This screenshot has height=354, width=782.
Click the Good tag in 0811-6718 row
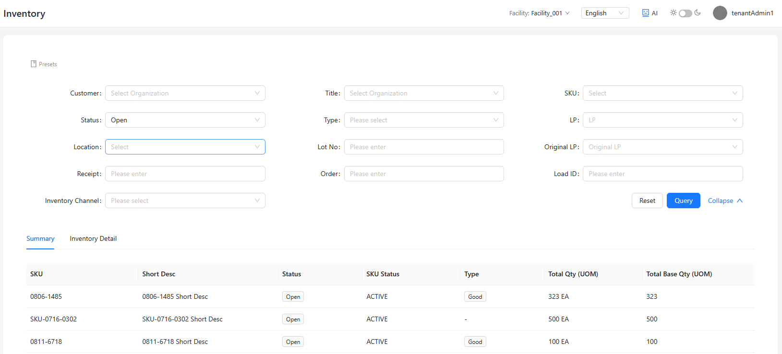coord(475,342)
